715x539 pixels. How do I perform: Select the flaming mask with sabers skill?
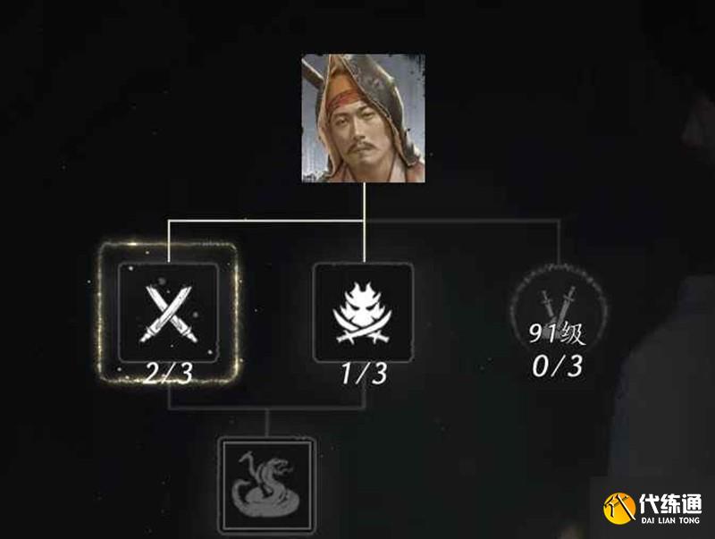pyautogui.click(x=364, y=313)
